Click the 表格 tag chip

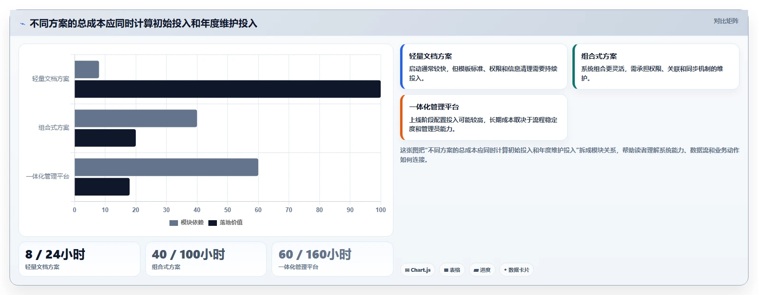[x=452, y=270]
